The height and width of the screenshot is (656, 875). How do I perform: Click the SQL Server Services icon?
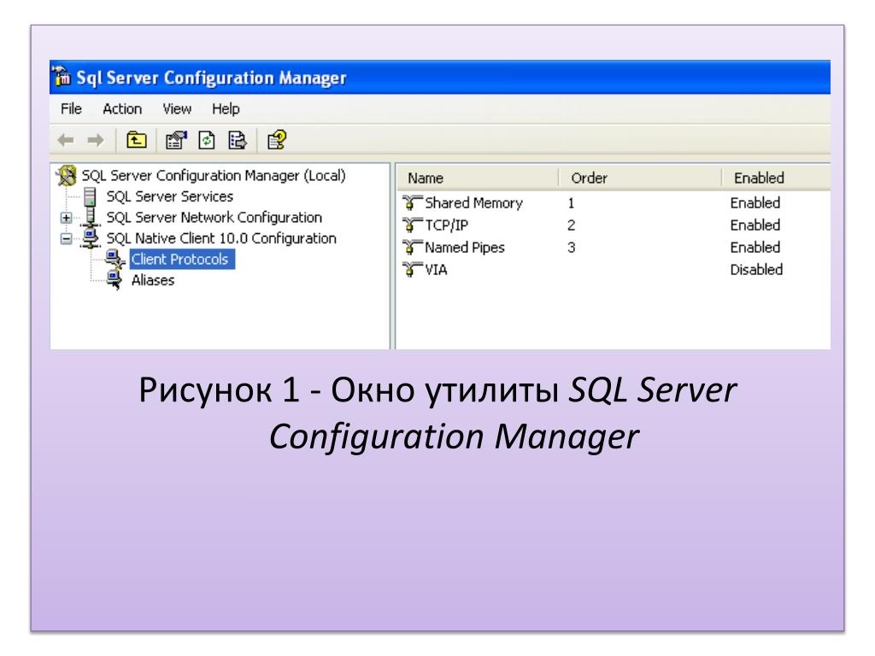coord(89,196)
